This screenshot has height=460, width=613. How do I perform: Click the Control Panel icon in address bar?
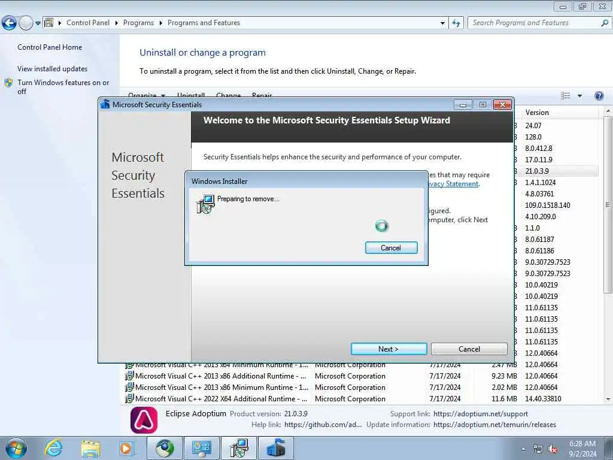49,23
